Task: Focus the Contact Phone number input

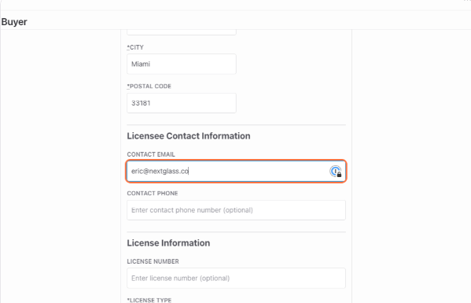Action: (x=236, y=210)
